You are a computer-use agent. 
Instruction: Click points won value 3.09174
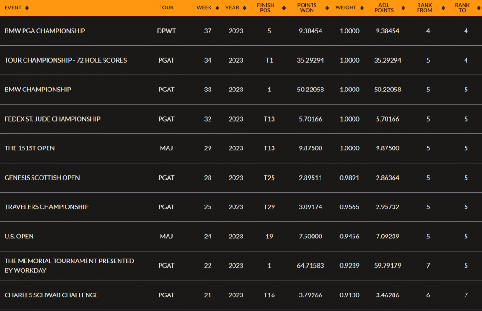pyautogui.click(x=311, y=207)
